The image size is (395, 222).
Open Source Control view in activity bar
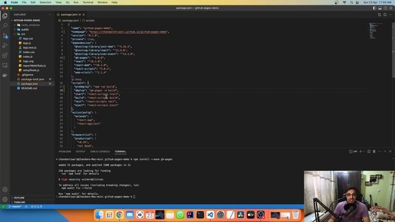point(5,36)
